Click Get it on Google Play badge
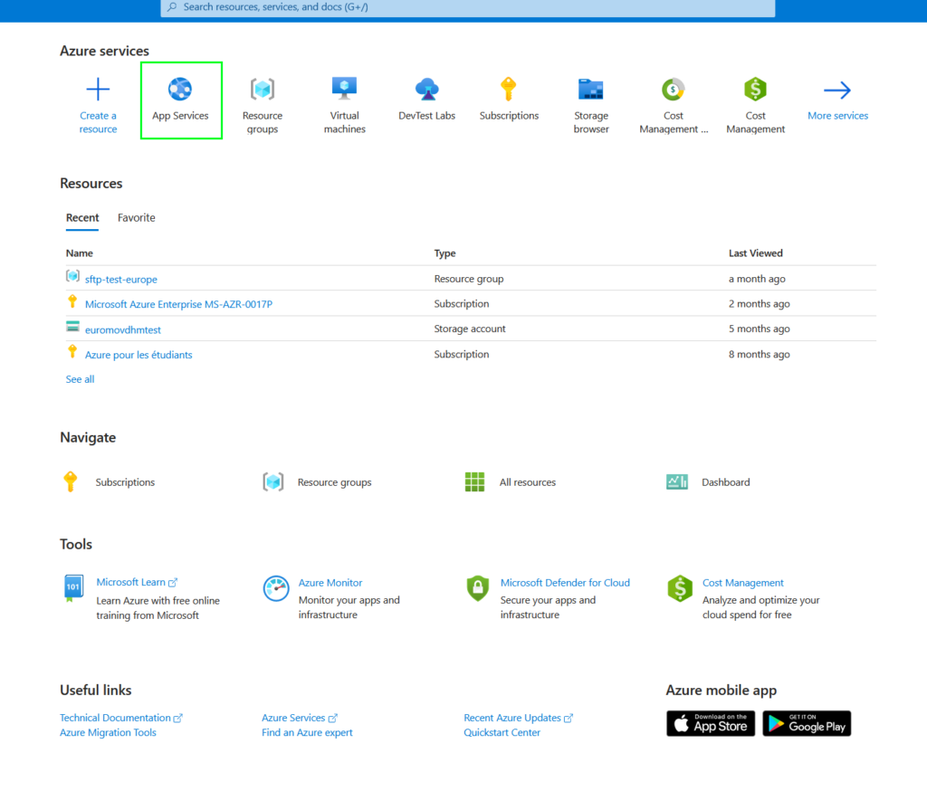 tap(807, 724)
